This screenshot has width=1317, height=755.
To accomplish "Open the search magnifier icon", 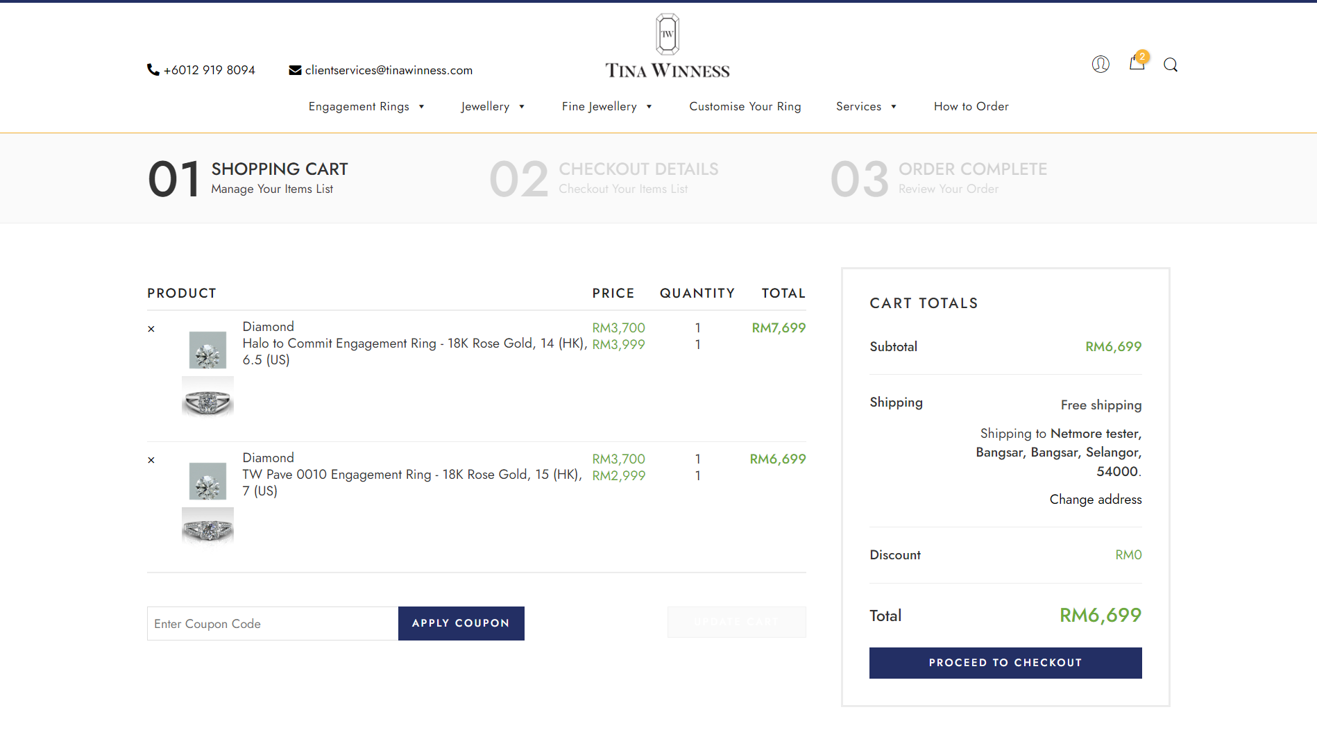I will [1171, 65].
